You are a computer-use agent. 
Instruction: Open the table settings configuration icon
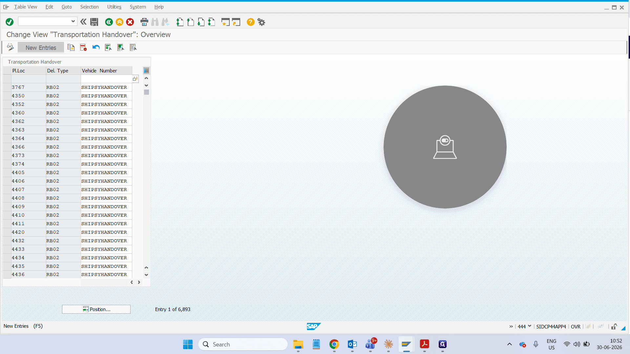[146, 70]
